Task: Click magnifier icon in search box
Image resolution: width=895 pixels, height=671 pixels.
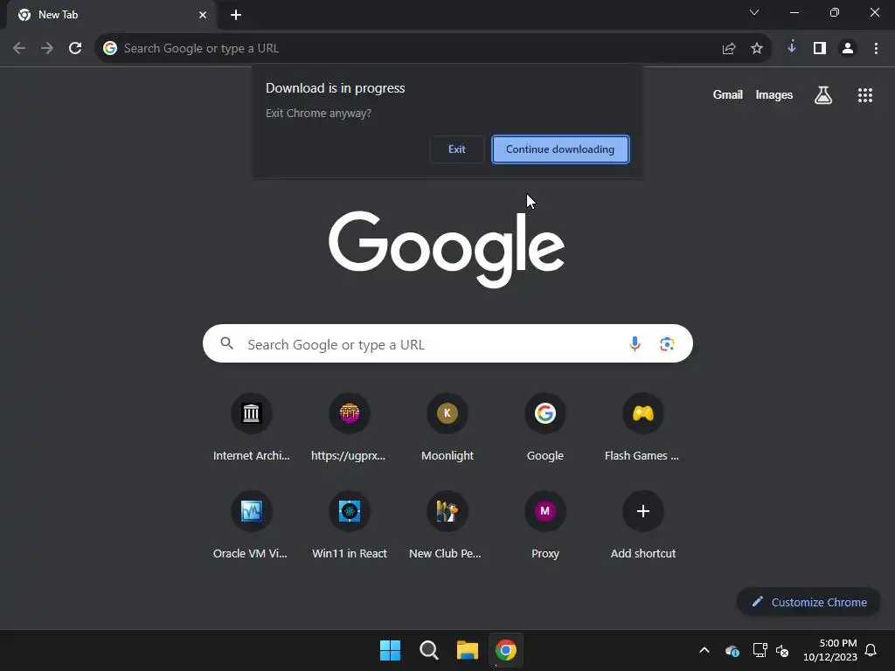Action: [227, 343]
